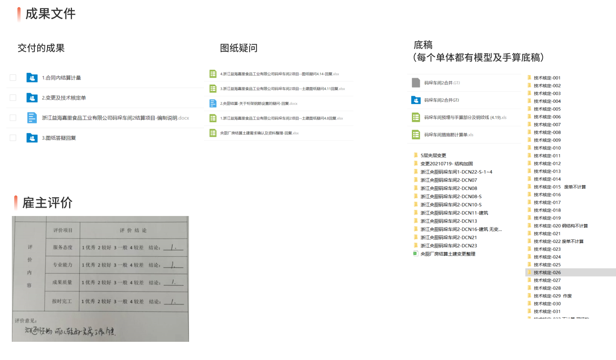Image resolution: width=616 pixels, height=360 pixels.
Task: Open 技术核定-015 废单不计算 folder
Action: click(559, 187)
